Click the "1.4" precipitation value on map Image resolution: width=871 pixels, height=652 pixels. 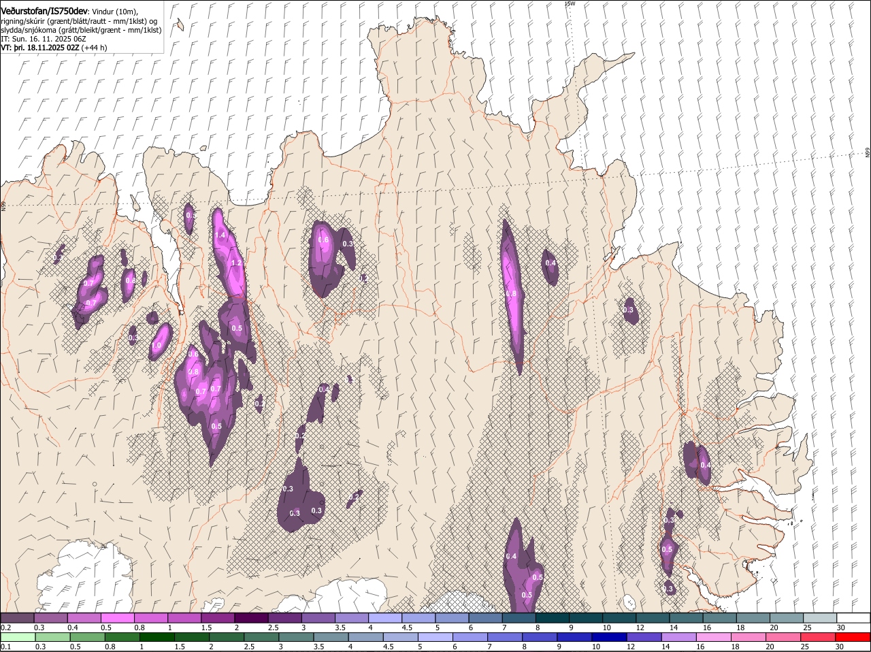click(x=220, y=235)
